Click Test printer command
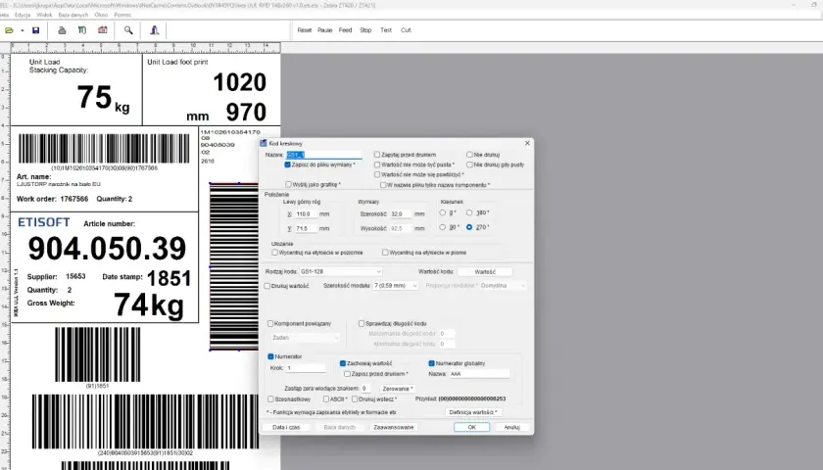The image size is (823, 470). coord(386,30)
